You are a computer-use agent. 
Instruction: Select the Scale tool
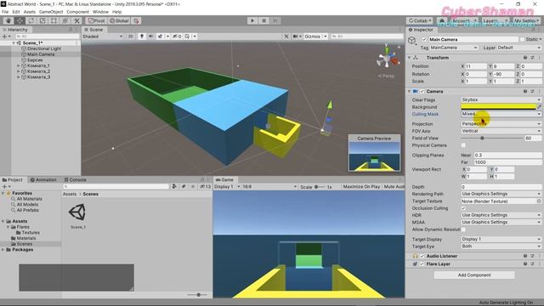point(42,20)
